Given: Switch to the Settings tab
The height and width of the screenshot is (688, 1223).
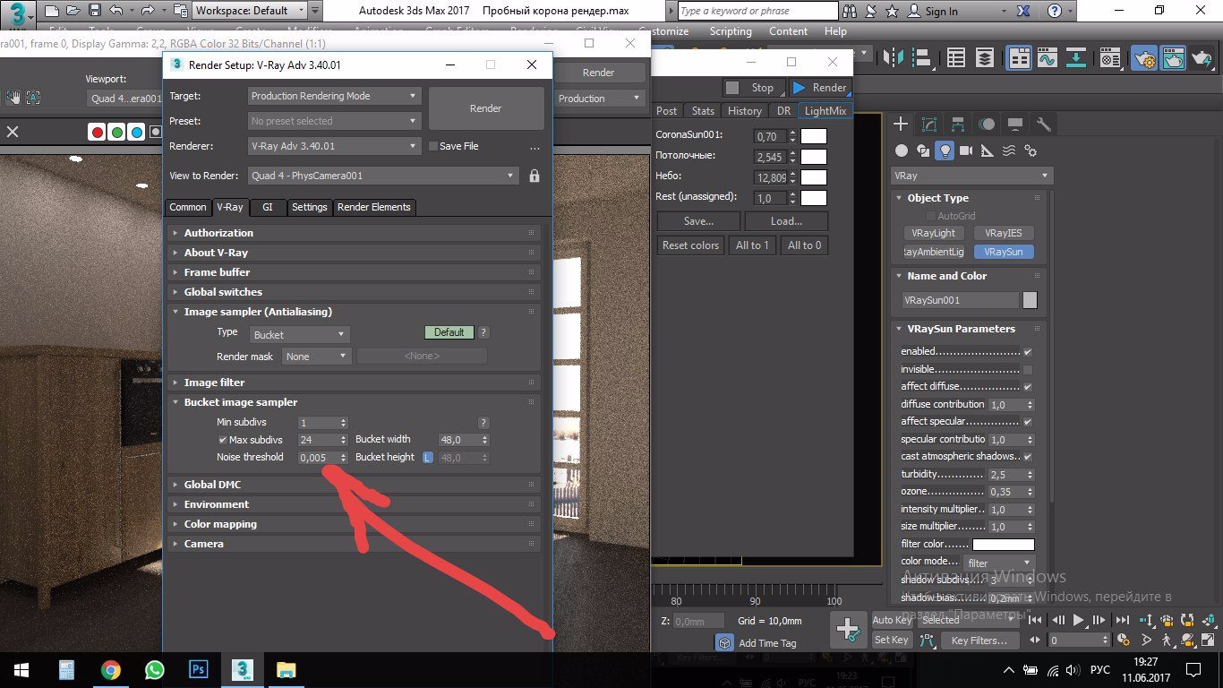Looking at the screenshot, I should [310, 207].
